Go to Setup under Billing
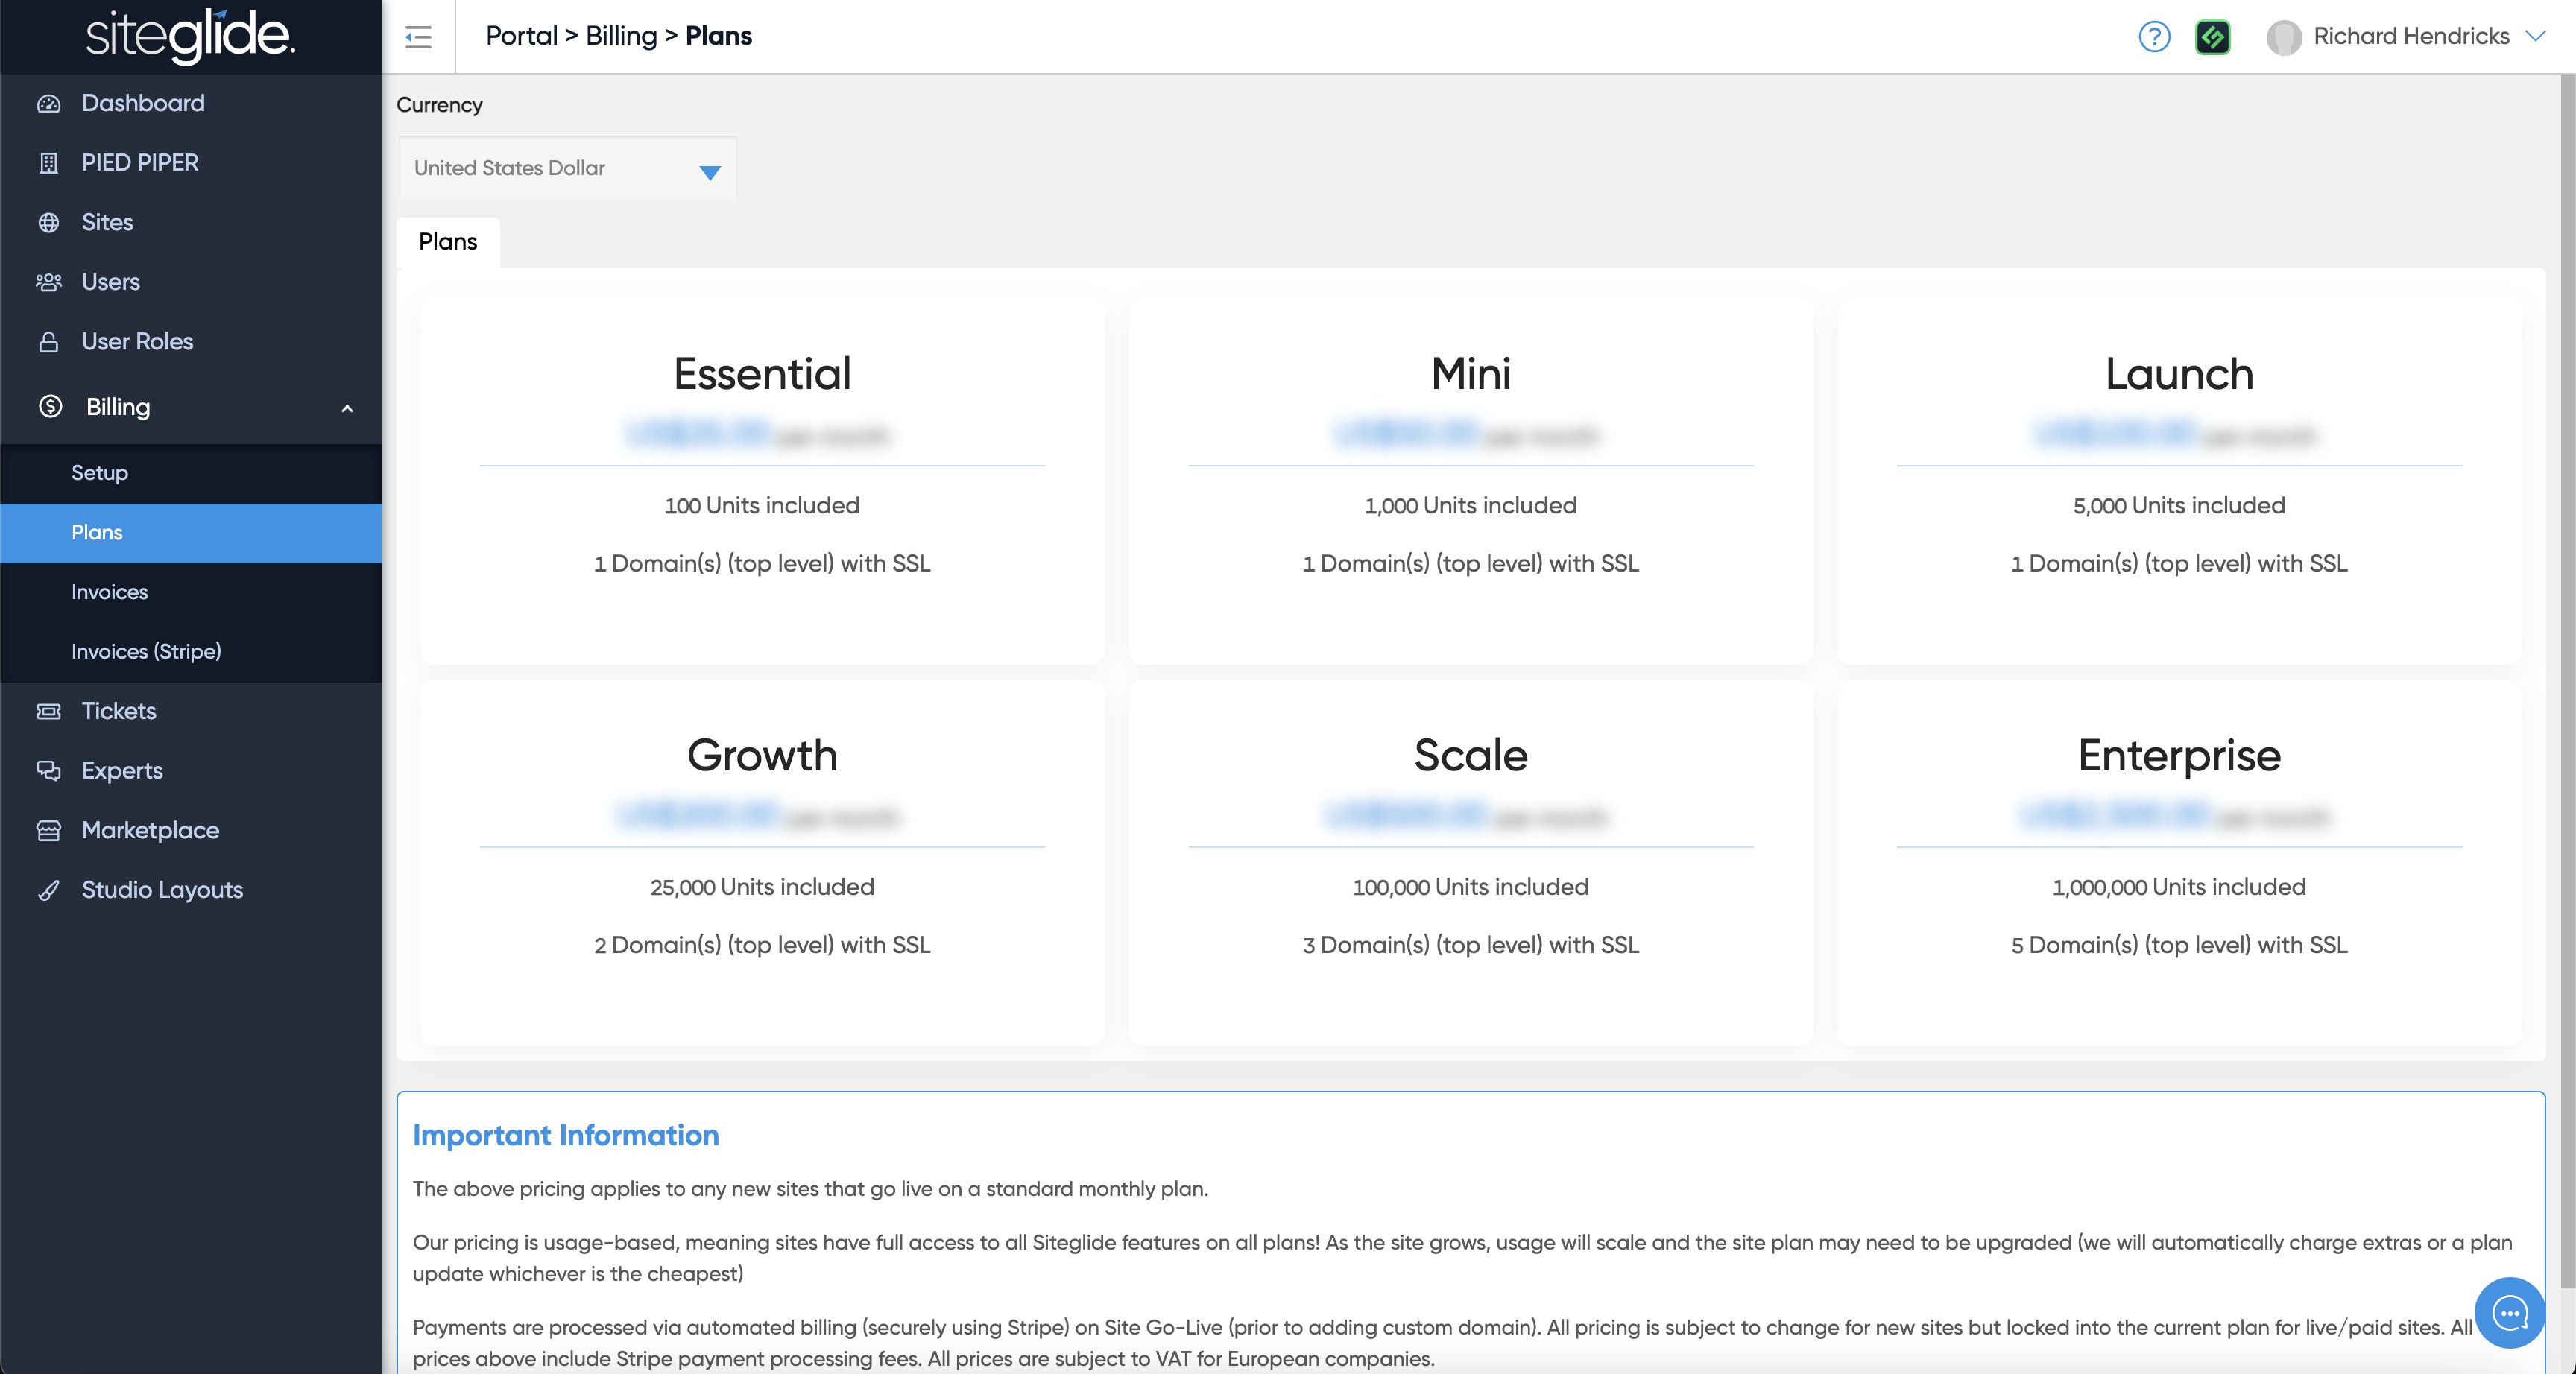This screenshot has height=1374, width=2576. point(99,473)
